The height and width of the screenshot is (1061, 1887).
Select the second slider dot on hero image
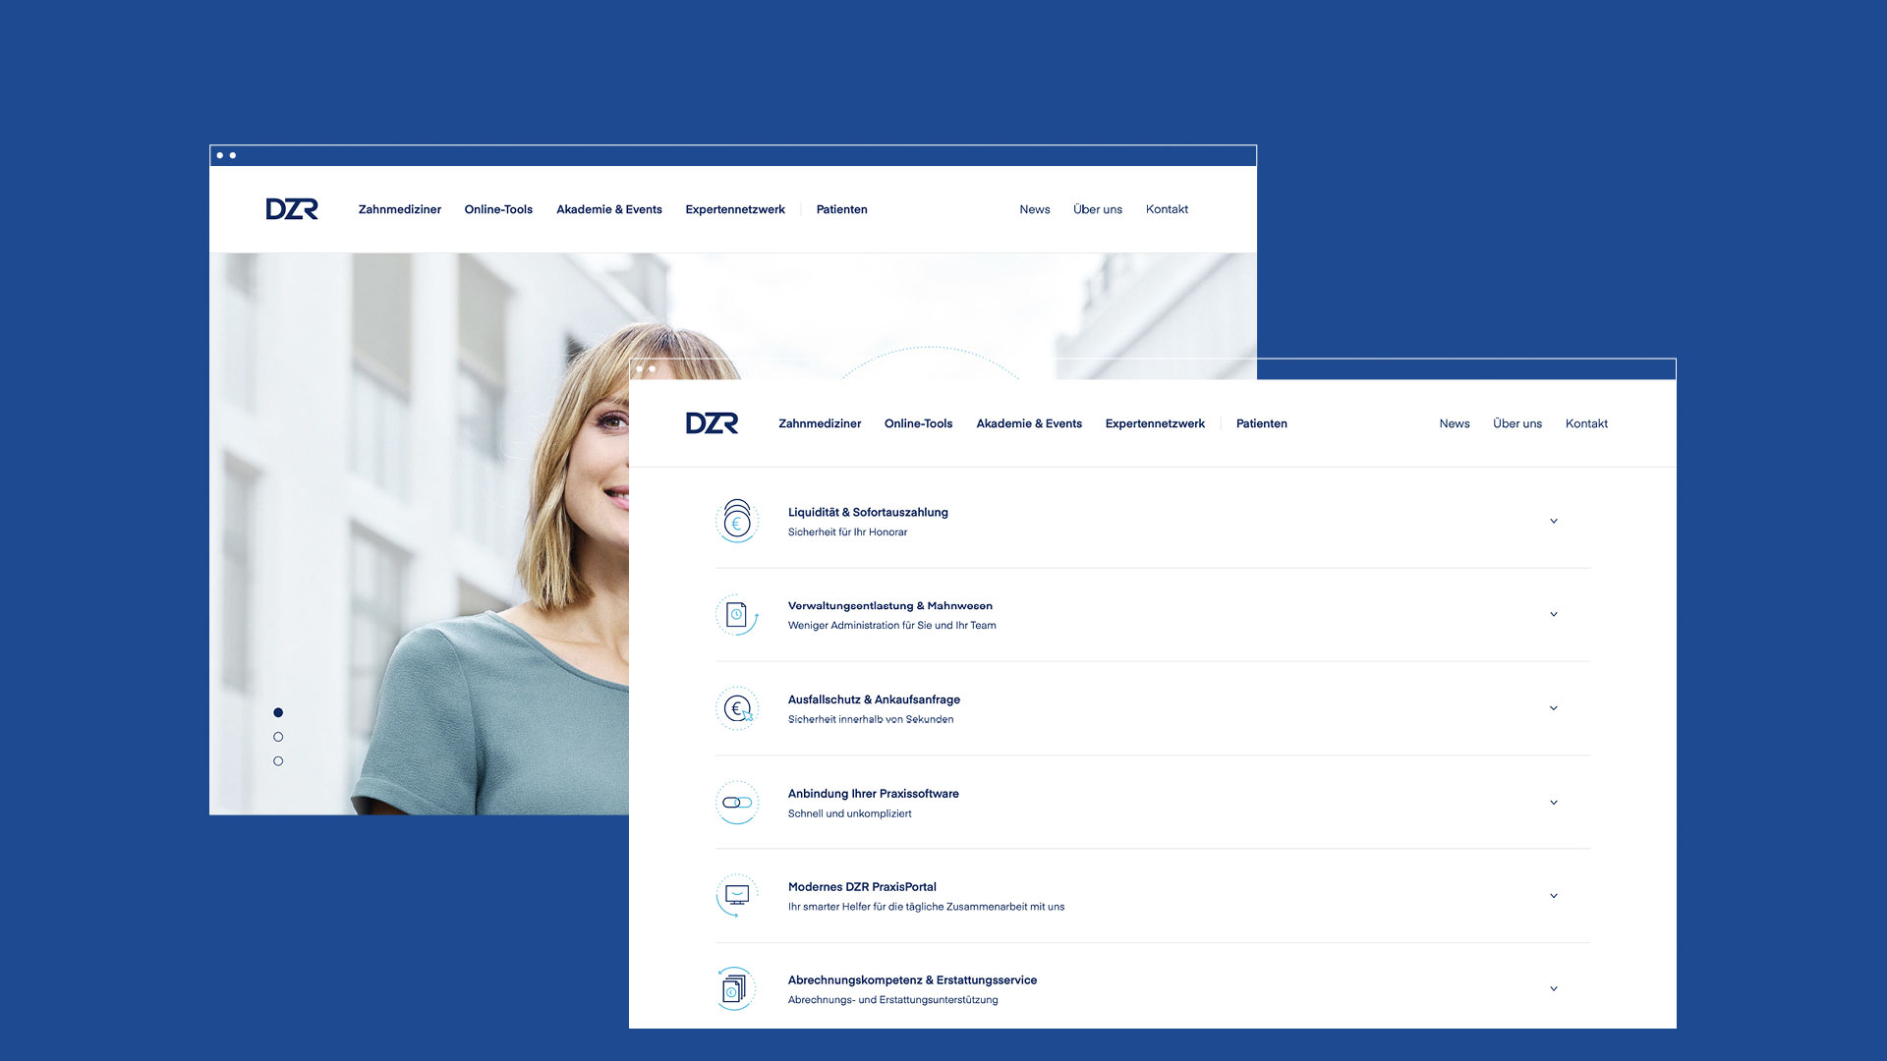click(x=278, y=737)
